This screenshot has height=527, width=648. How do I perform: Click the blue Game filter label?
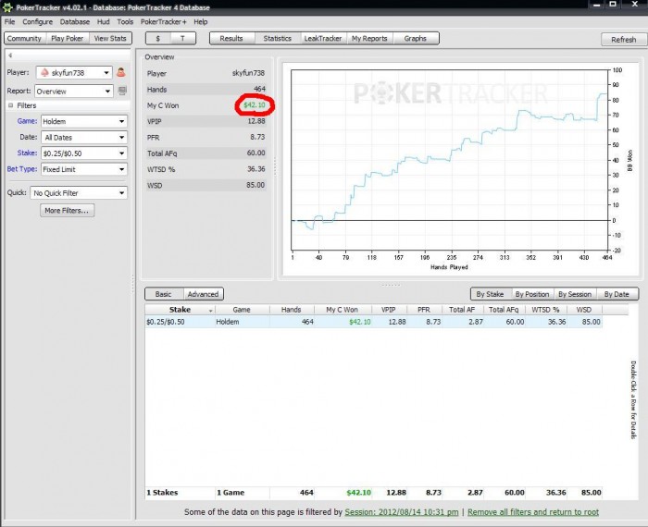click(x=27, y=121)
